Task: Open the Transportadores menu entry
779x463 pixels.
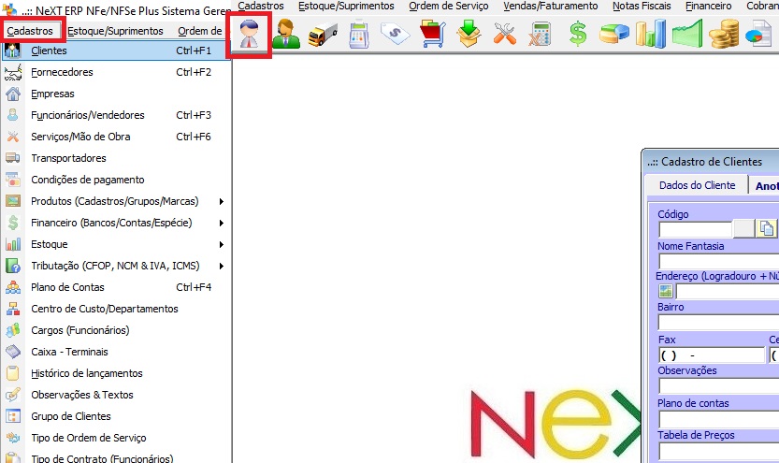Action: pos(117,158)
